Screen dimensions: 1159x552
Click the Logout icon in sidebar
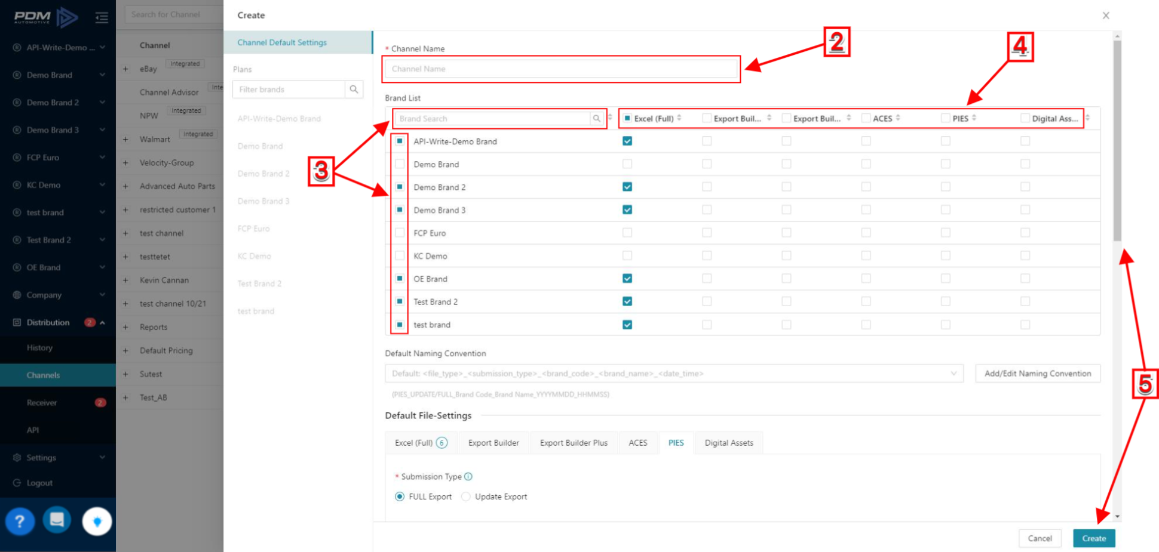pos(17,483)
